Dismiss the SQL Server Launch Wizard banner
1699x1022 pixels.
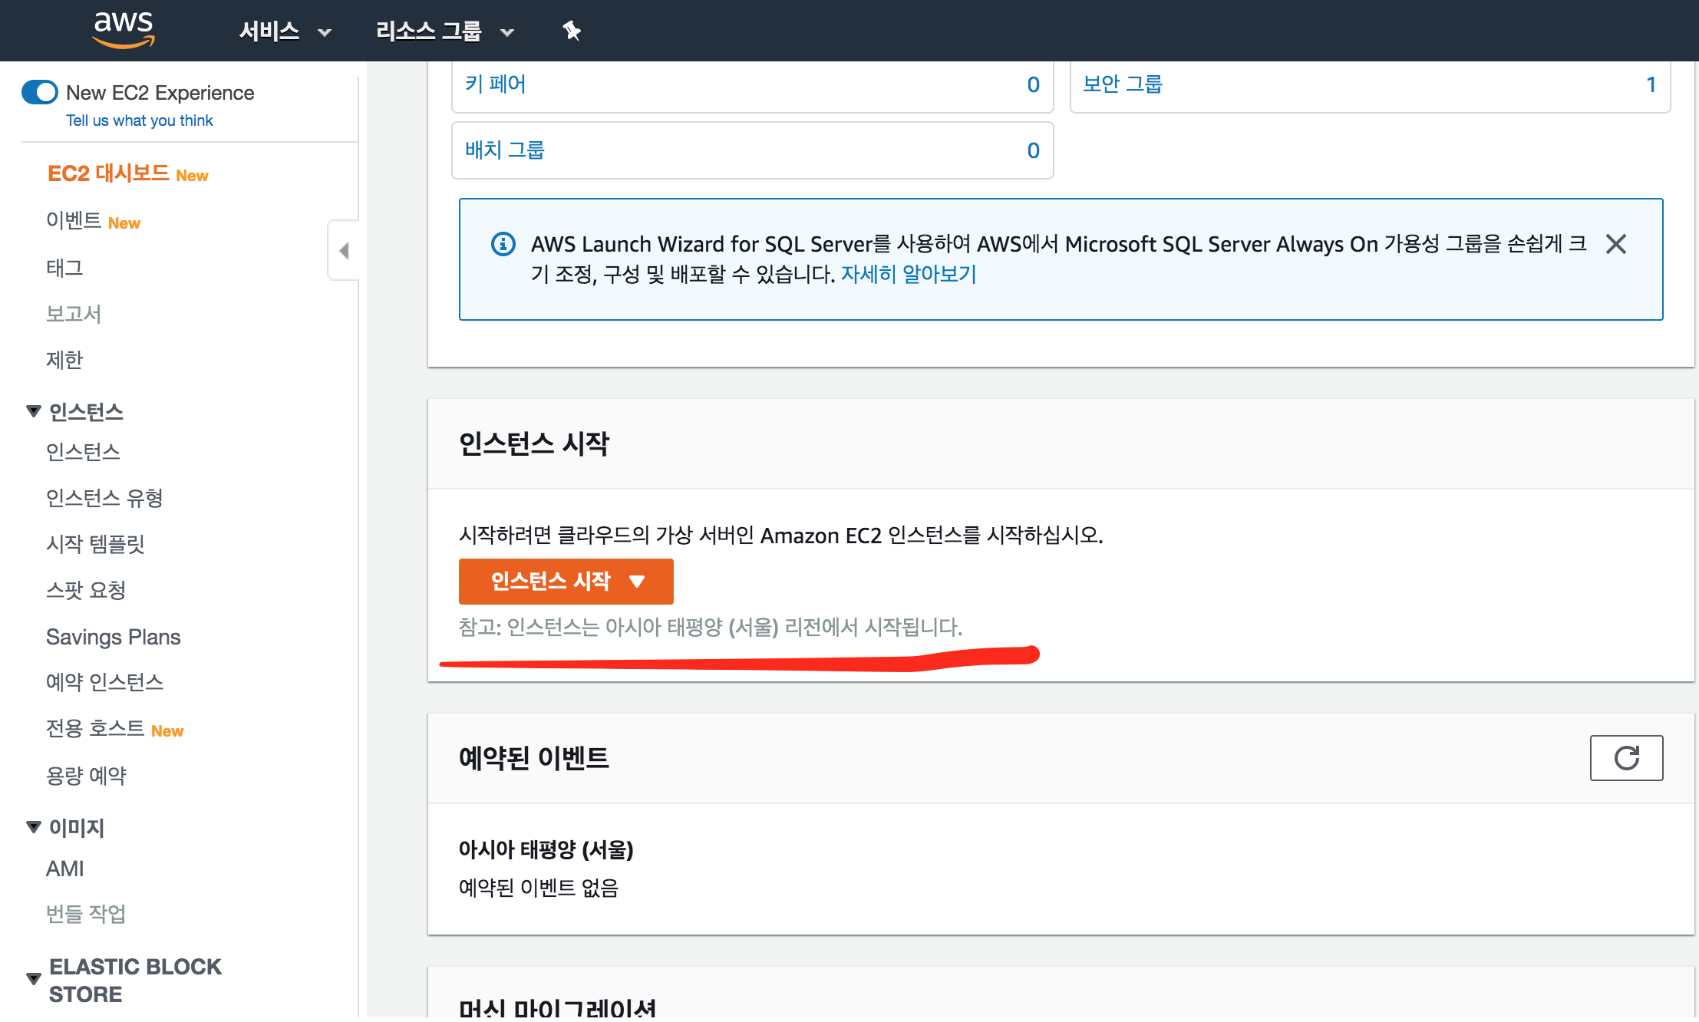[1615, 244]
